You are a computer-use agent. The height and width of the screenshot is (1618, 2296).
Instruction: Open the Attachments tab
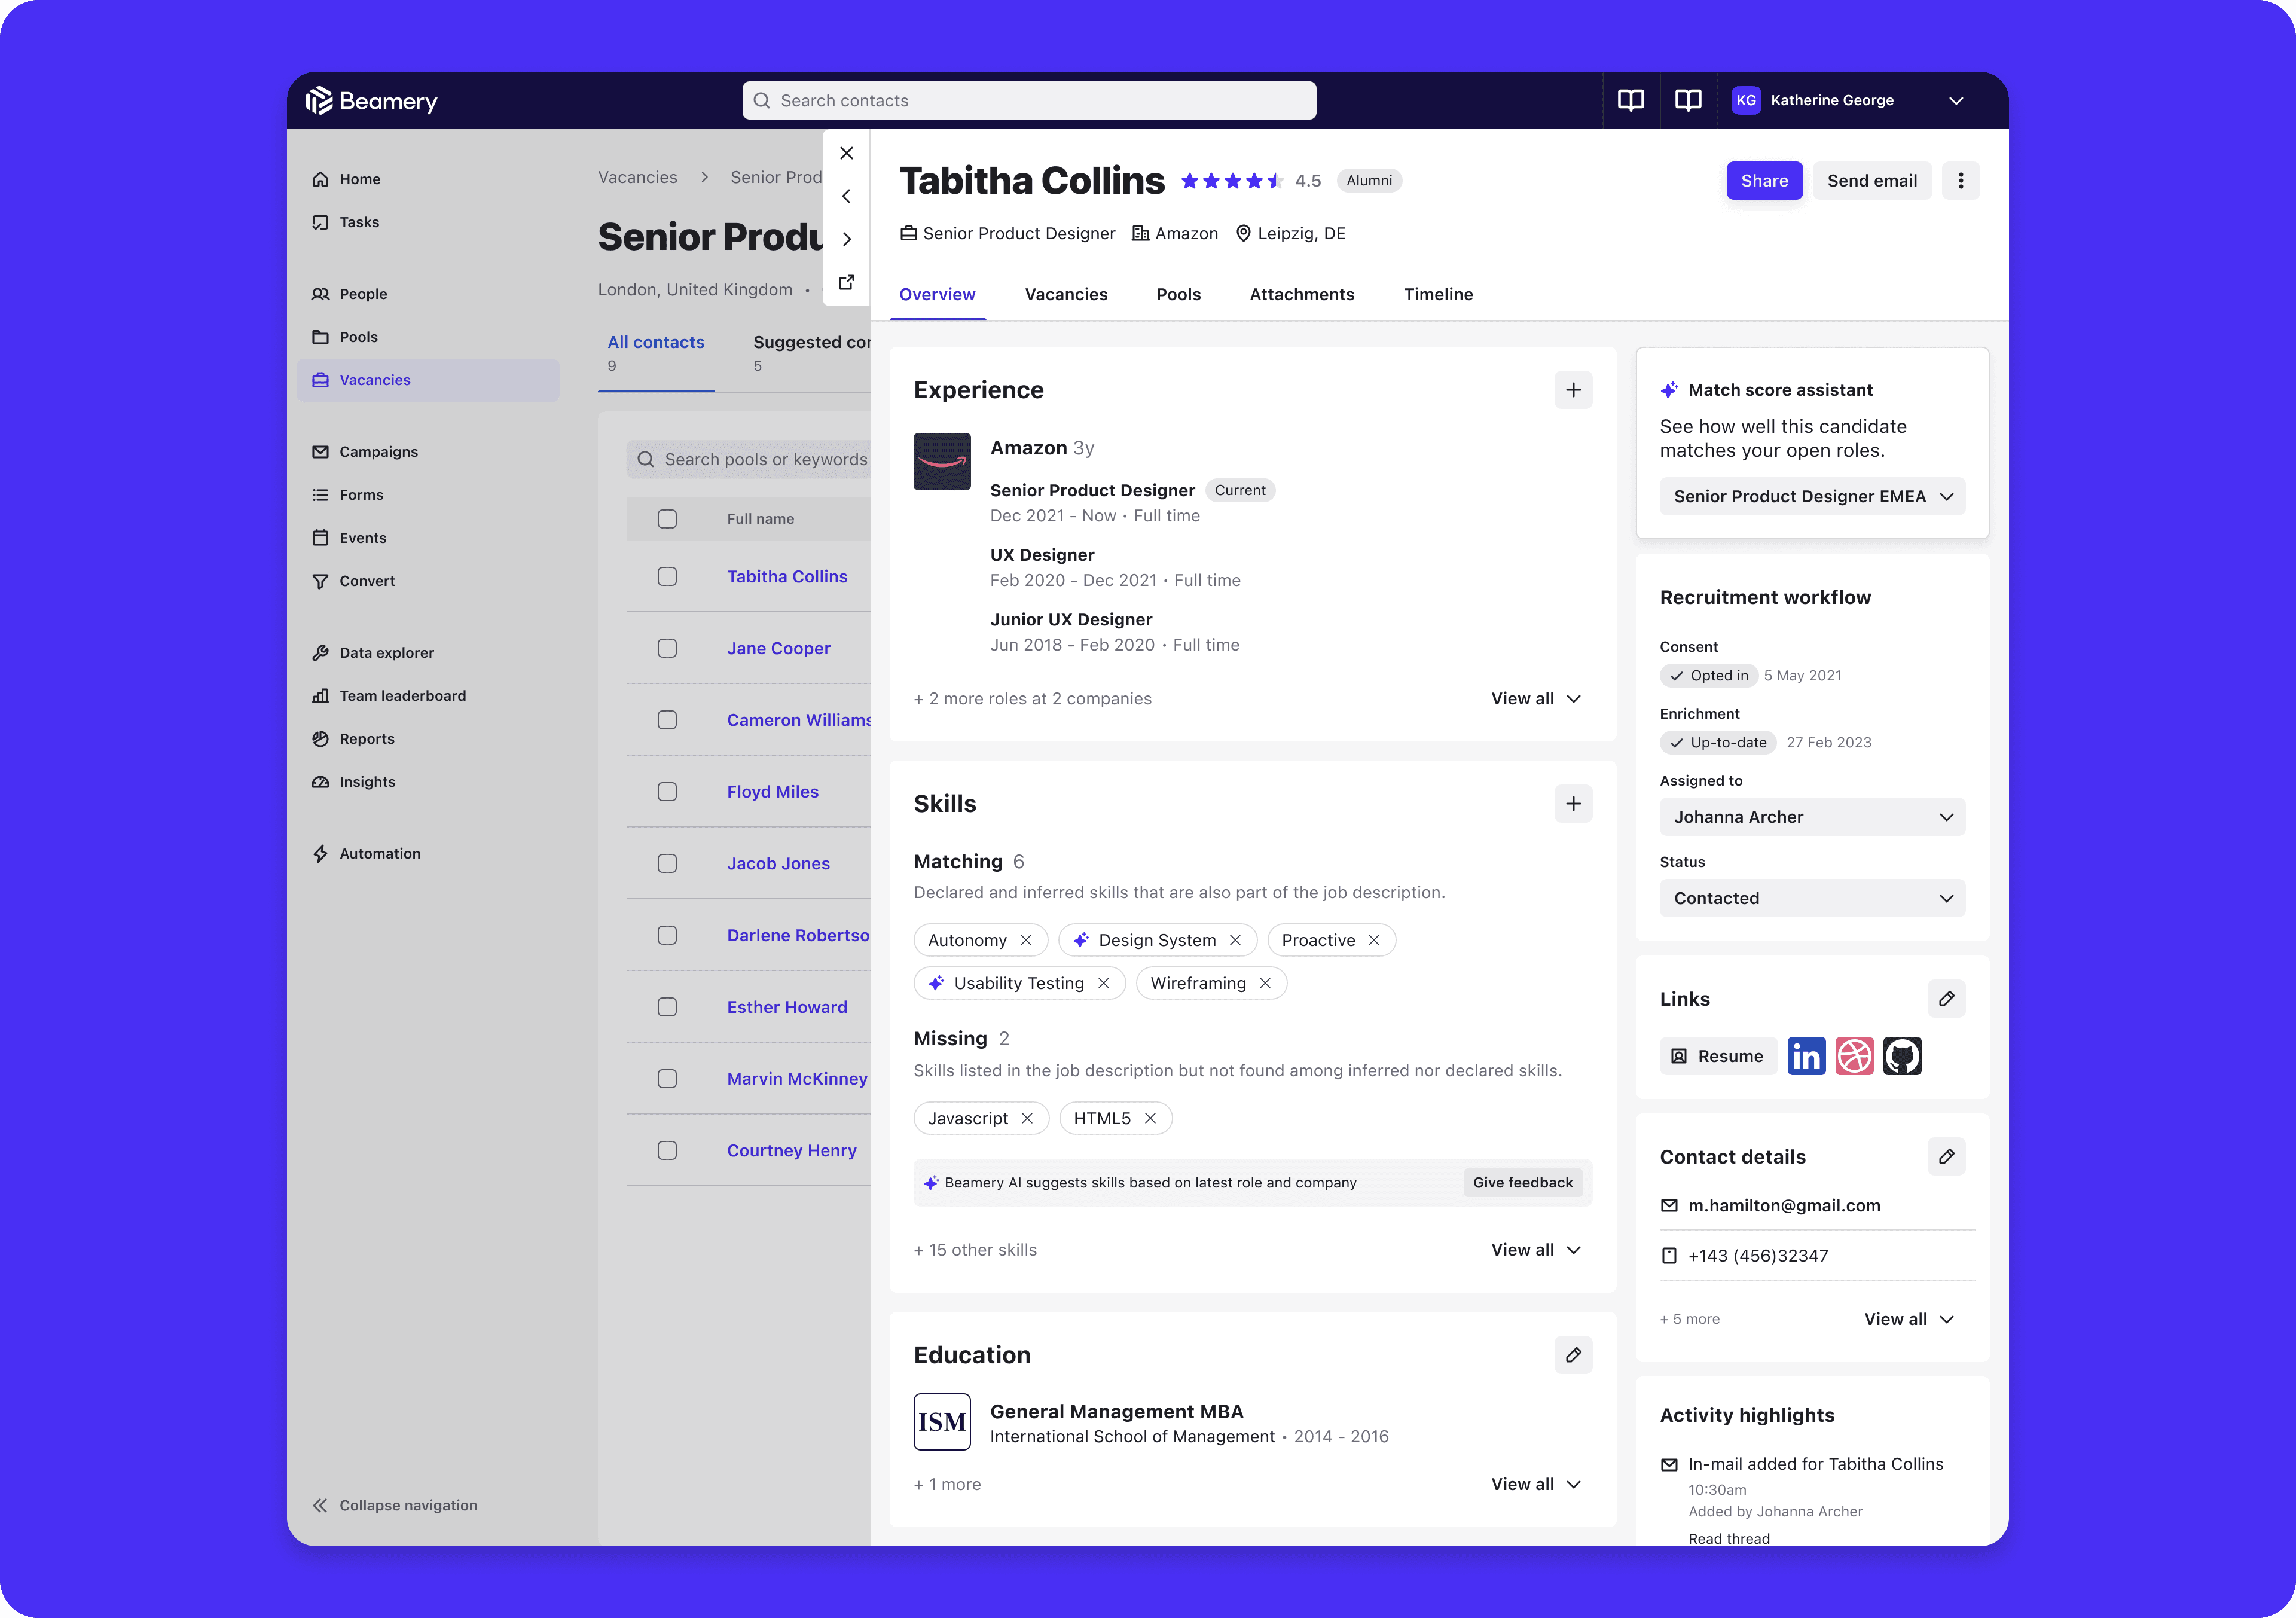pos(1301,294)
